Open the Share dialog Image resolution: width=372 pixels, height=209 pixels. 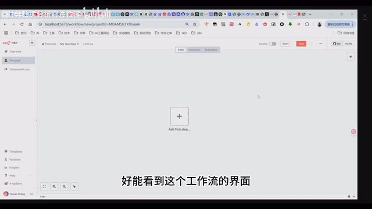coord(285,44)
